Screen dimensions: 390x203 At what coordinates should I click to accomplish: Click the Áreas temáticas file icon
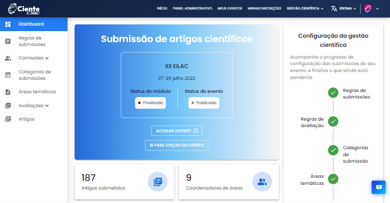[8, 92]
